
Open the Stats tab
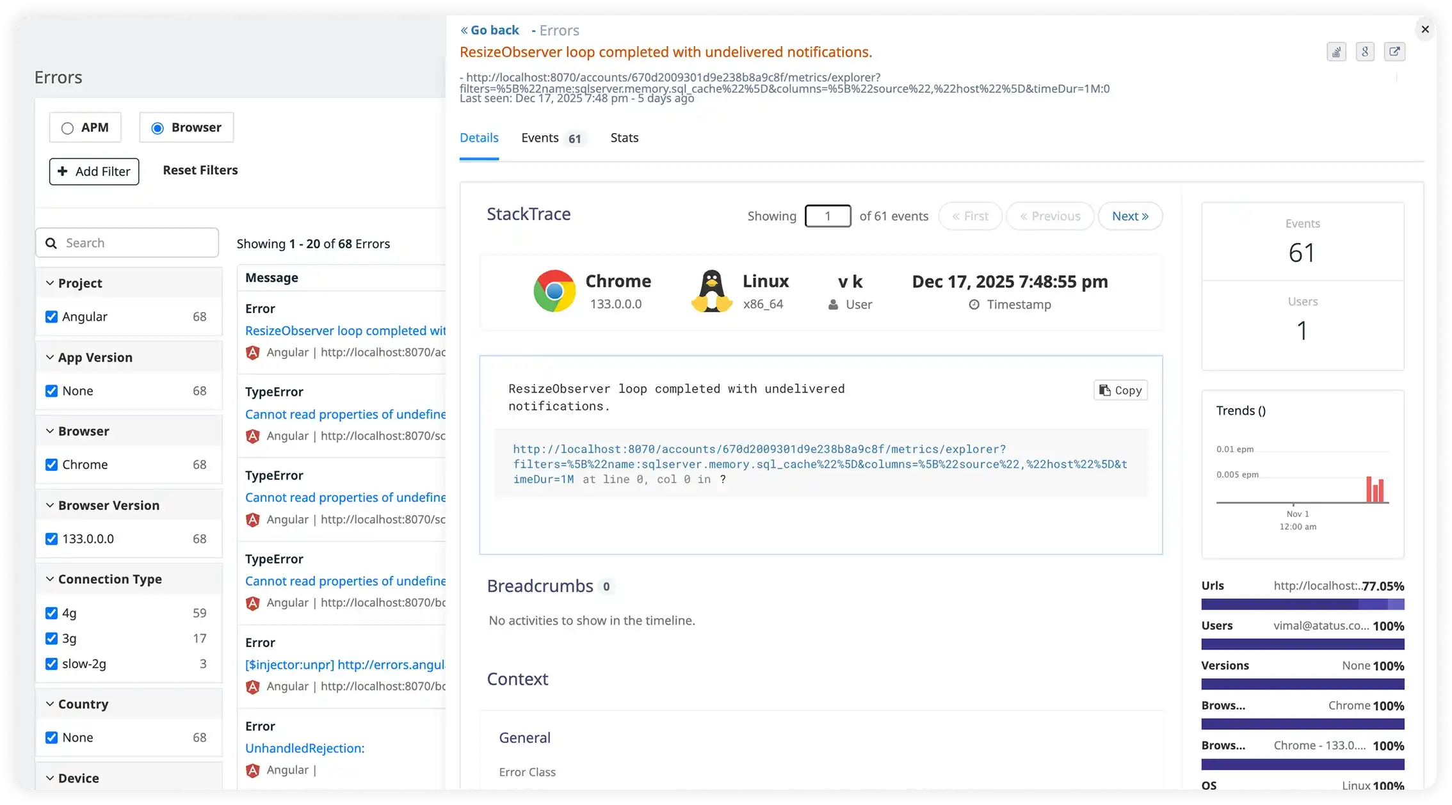pos(624,138)
